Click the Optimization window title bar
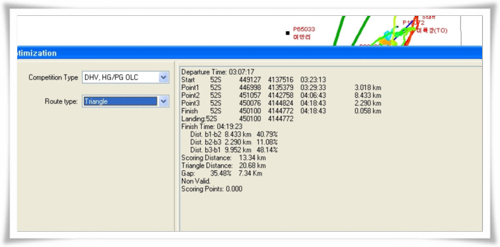 click(250, 53)
